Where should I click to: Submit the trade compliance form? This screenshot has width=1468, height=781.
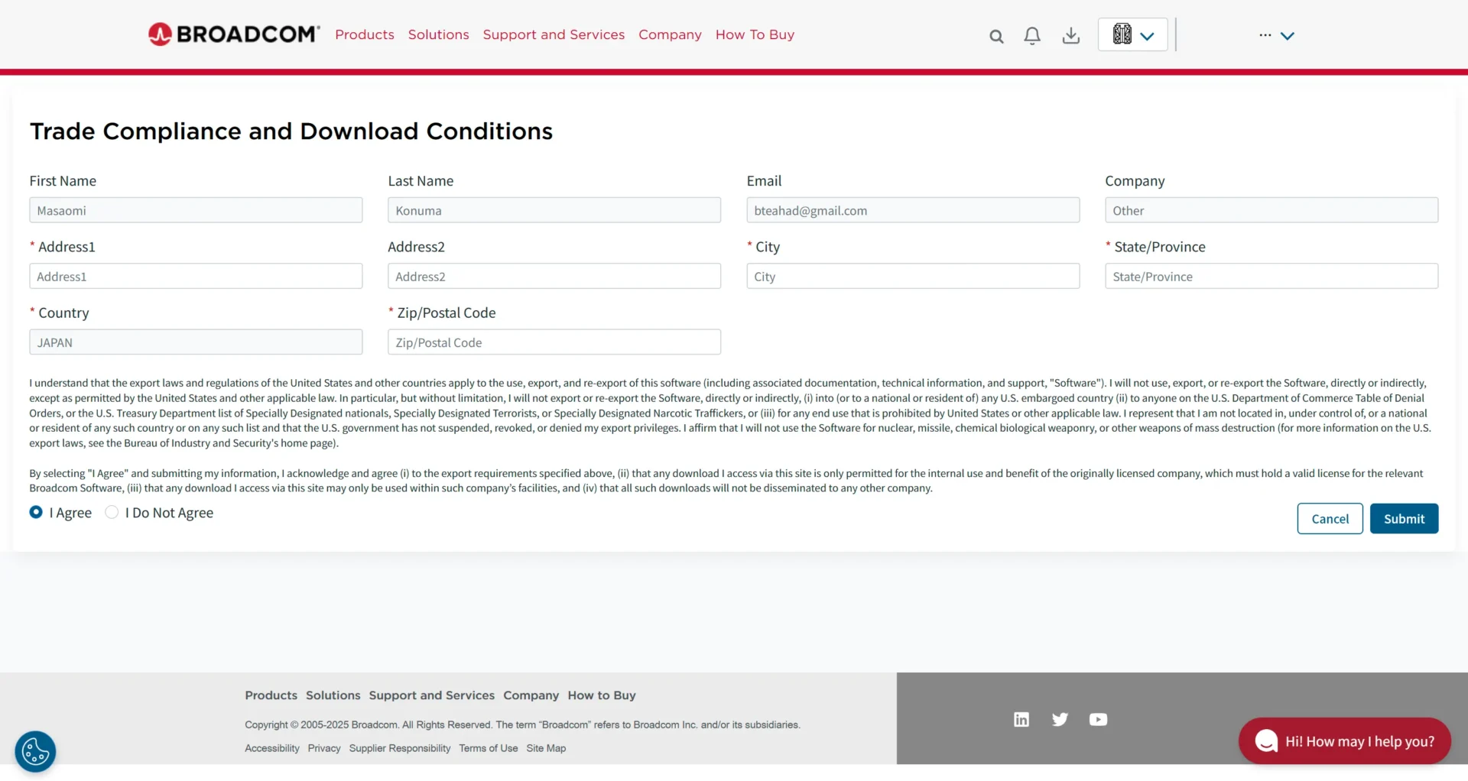1404,519
